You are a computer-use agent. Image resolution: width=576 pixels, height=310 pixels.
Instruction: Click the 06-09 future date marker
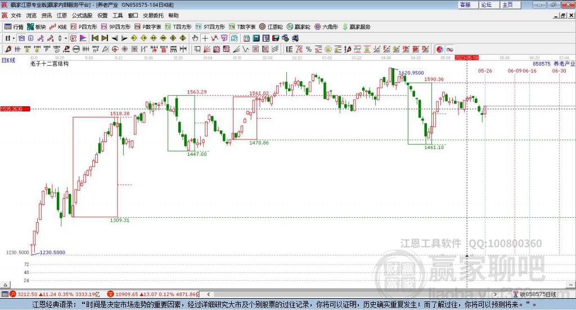click(x=514, y=71)
